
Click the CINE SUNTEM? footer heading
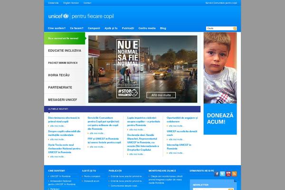pos(57,171)
